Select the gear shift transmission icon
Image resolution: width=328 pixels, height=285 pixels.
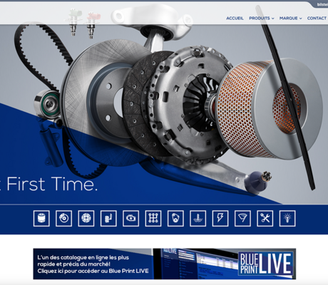(x=153, y=218)
